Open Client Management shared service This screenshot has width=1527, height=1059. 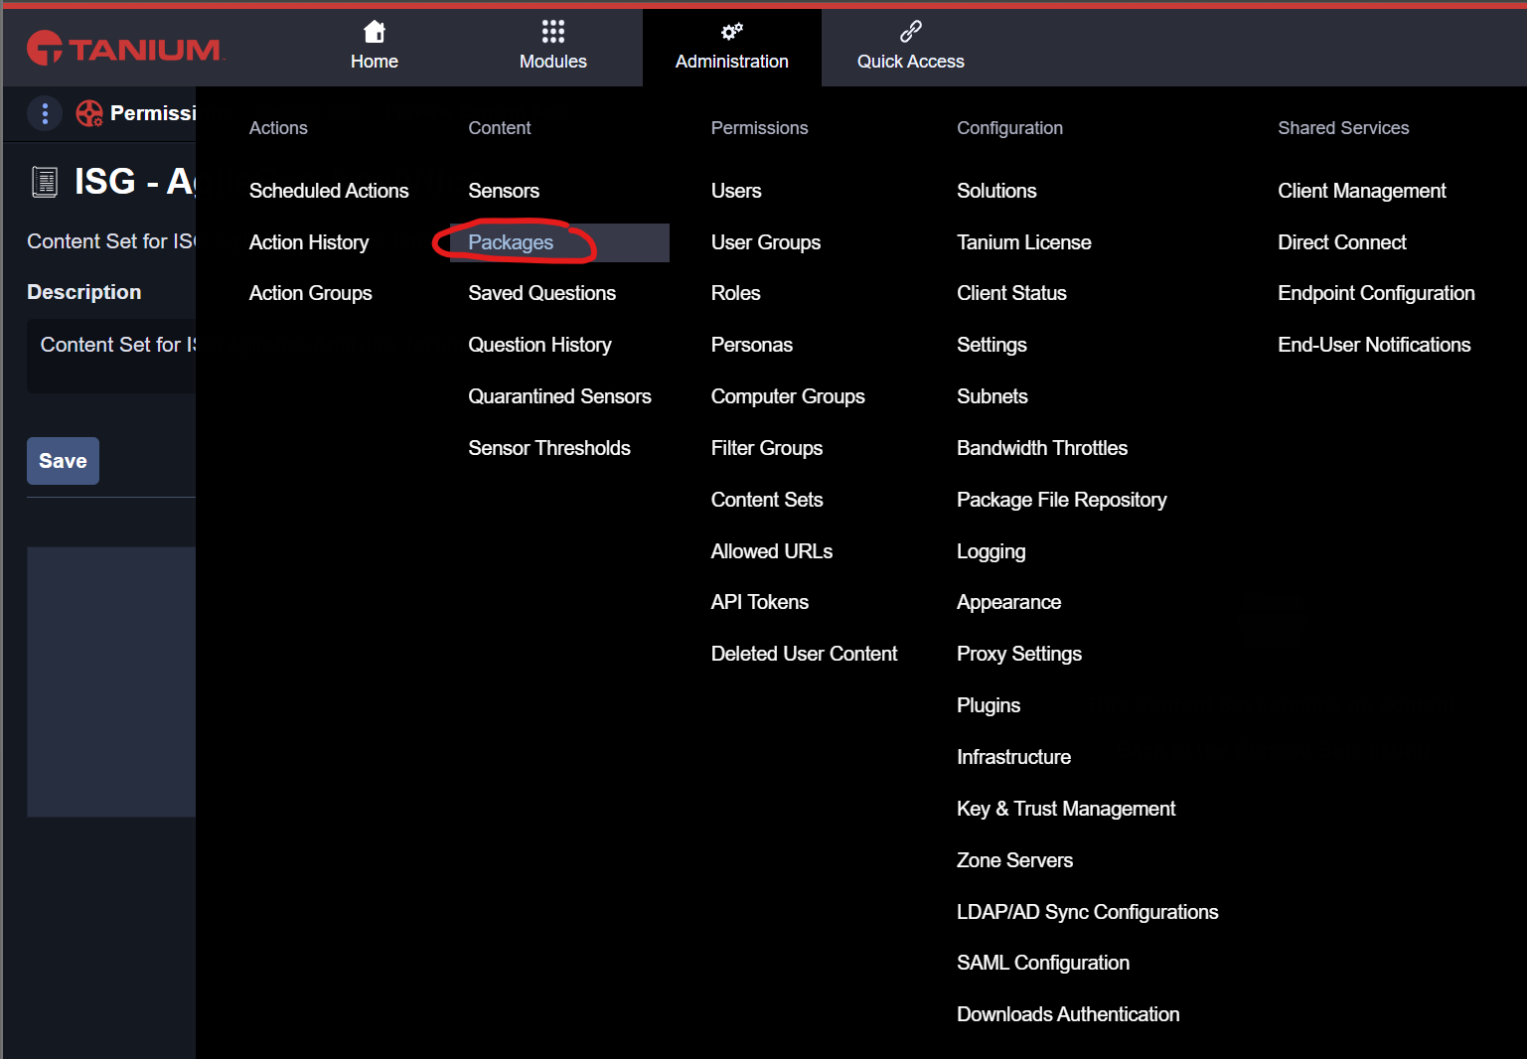tap(1362, 191)
